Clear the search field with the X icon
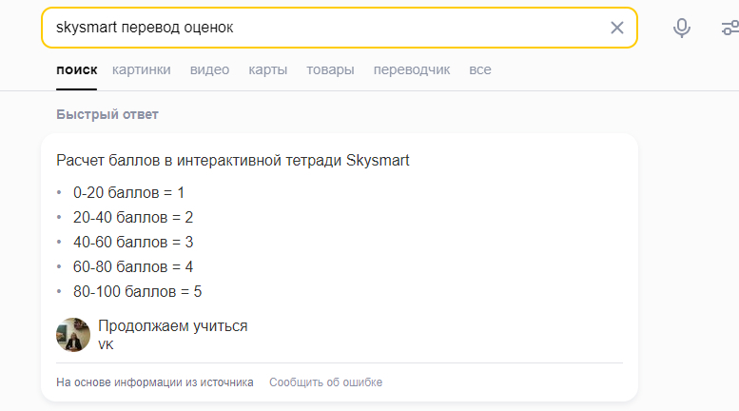This screenshot has width=739, height=411. click(x=617, y=28)
